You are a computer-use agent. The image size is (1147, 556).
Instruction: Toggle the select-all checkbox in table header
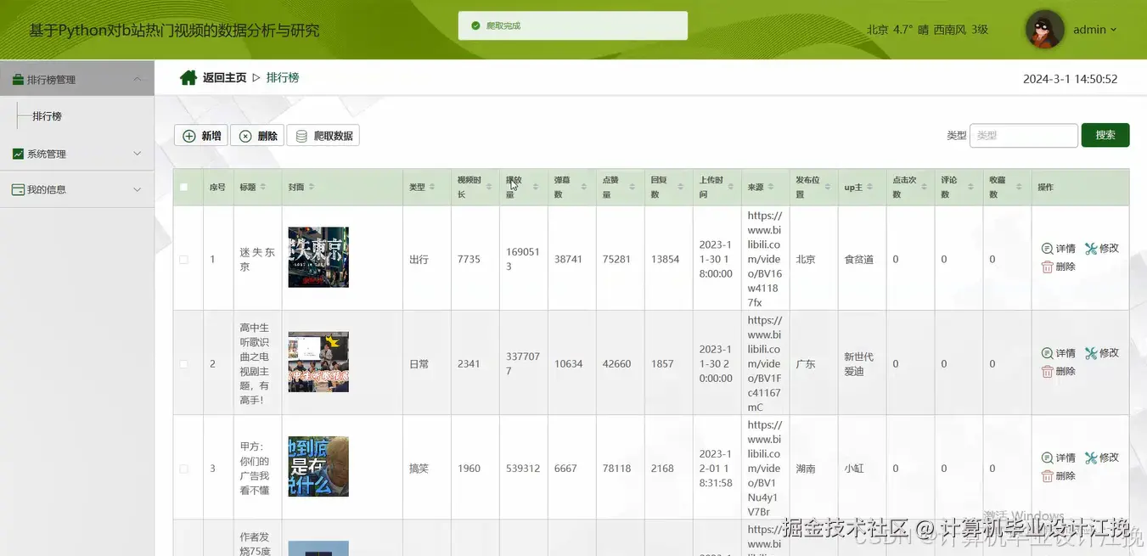183,187
